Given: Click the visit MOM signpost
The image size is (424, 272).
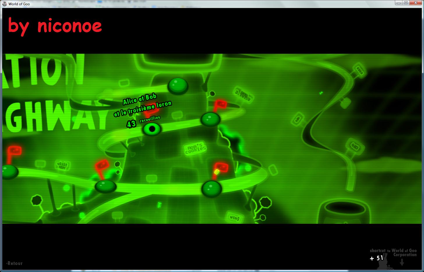Looking at the screenshot, I should (62, 165).
